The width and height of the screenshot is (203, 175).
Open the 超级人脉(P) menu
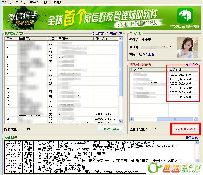pyautogui.click(x=38, y=2)
